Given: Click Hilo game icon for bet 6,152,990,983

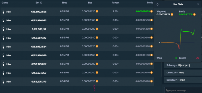Looking at the screenshot, I should click(4, 20).
